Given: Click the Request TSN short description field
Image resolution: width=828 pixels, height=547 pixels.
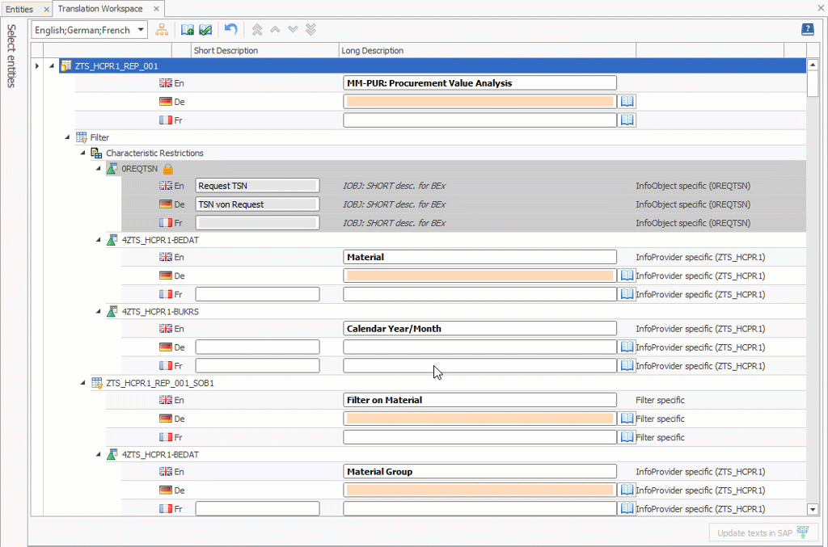Looking at the screenshot, I should pos(257,186).
